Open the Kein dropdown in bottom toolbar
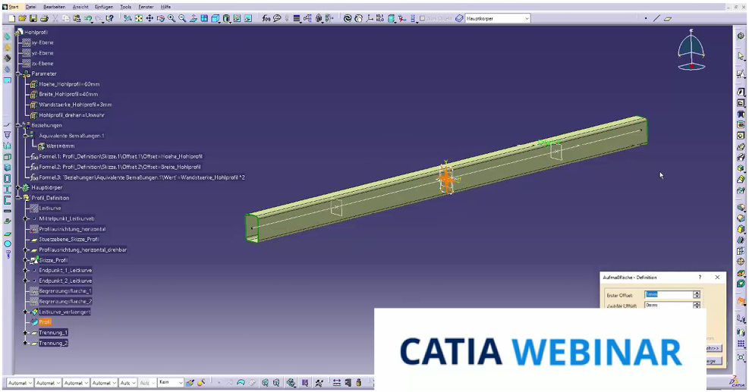 click(x=171, y=383)
